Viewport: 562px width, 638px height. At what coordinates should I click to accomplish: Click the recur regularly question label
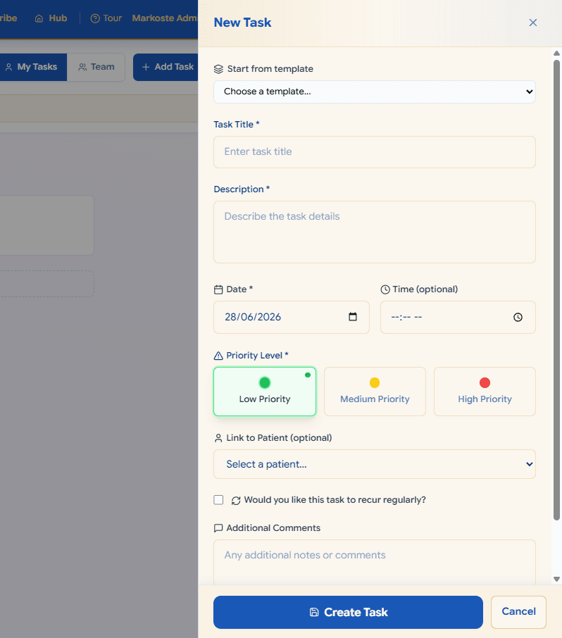(335, 500)
